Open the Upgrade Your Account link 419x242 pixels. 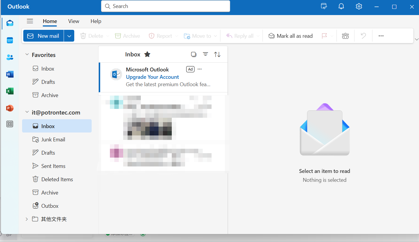(152, 77)
